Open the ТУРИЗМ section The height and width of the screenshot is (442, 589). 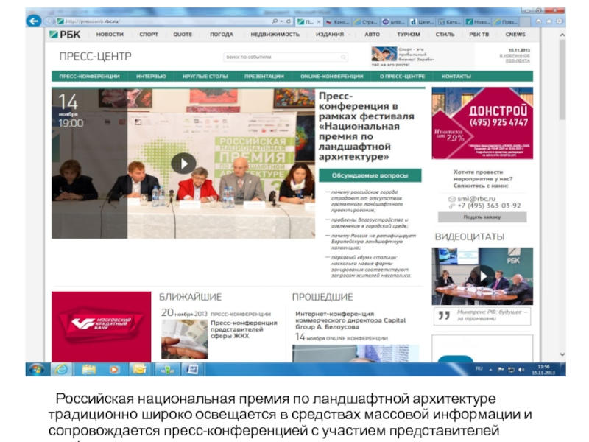pos(409,35)
